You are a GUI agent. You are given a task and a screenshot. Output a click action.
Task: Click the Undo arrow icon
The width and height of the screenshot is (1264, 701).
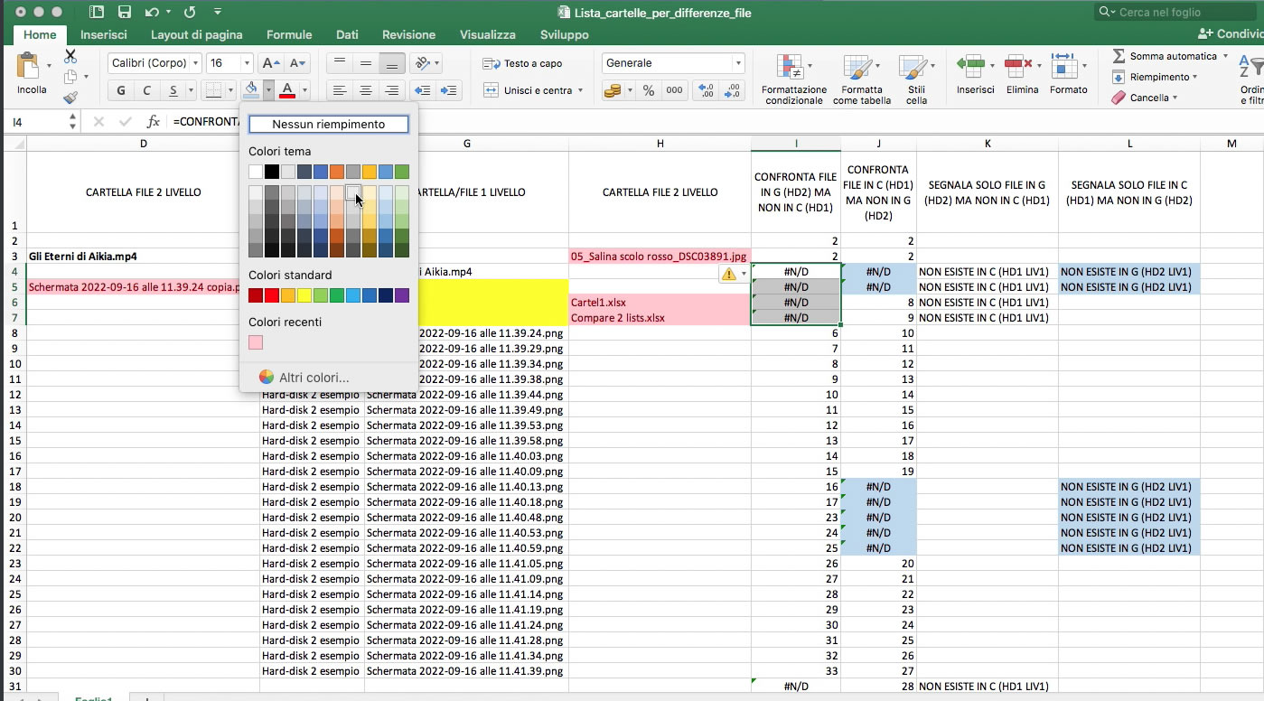coord(151,13)
